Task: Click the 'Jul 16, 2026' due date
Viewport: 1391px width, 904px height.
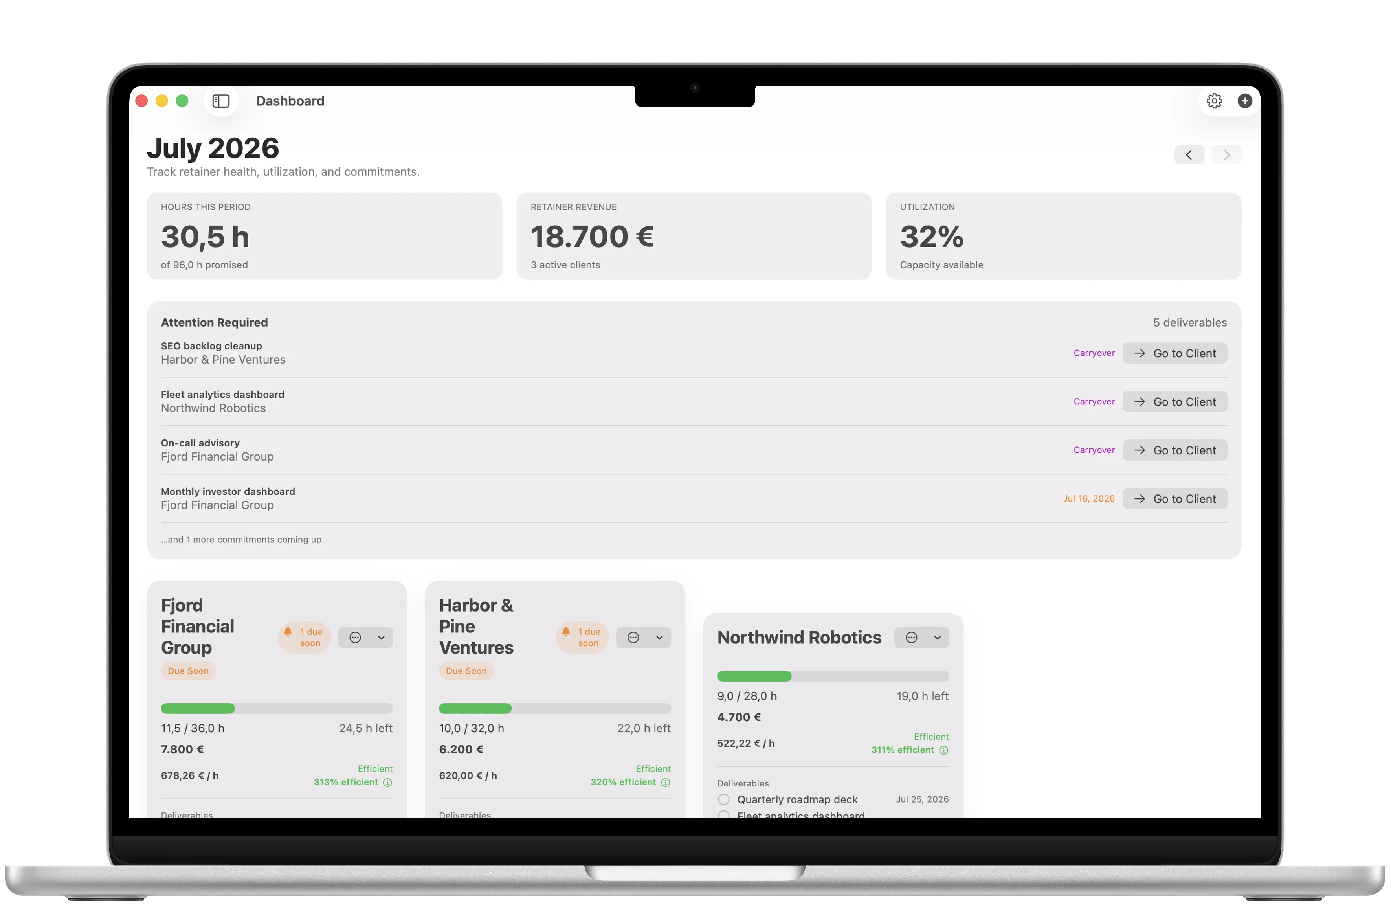Action: [1089, 499]
